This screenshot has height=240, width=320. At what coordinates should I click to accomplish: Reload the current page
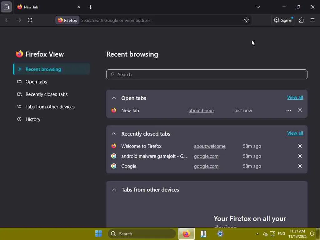click(30, 20)
